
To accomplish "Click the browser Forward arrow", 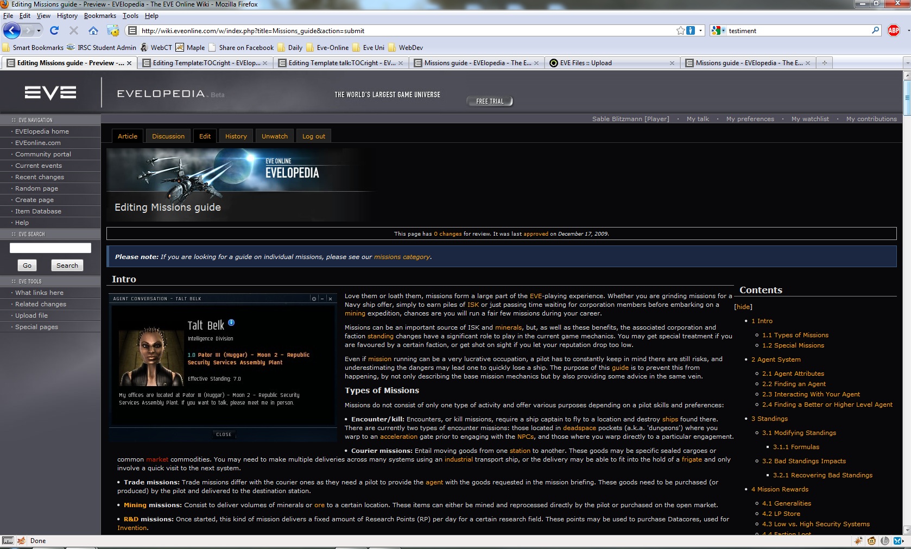I will (x=29, y=30).
